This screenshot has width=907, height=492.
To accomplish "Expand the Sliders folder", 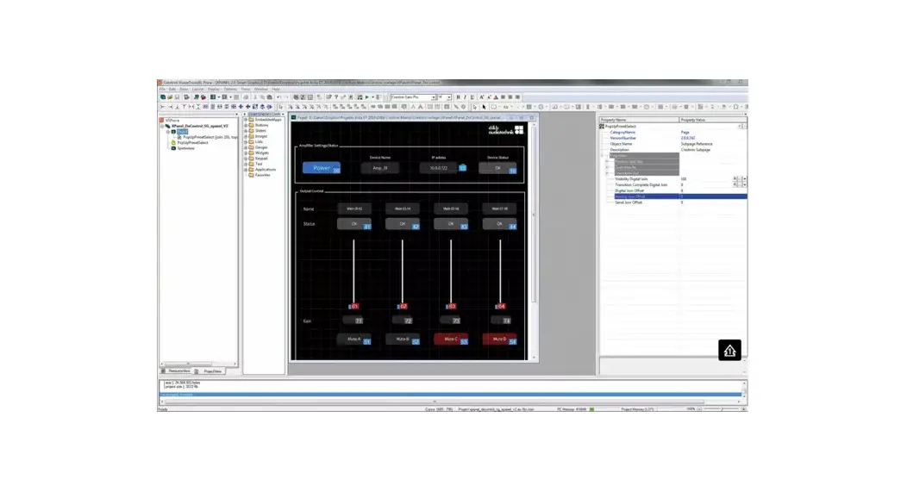I will [x=246, y=131].
